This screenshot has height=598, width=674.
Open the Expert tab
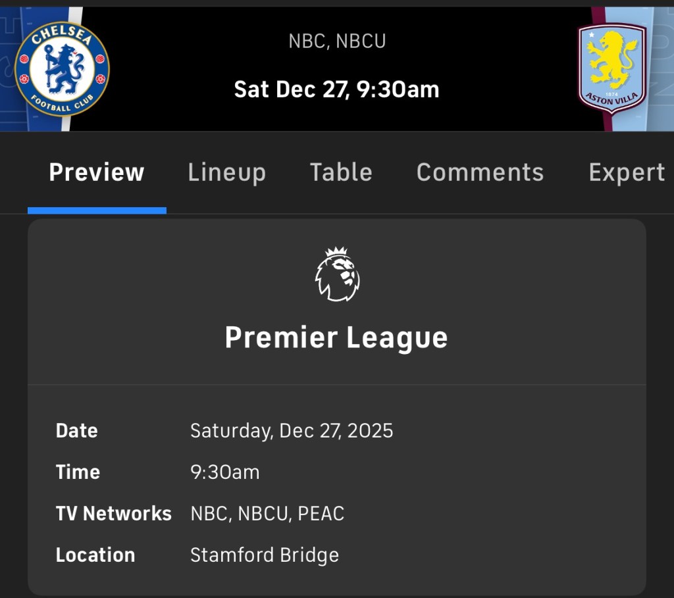626,172
